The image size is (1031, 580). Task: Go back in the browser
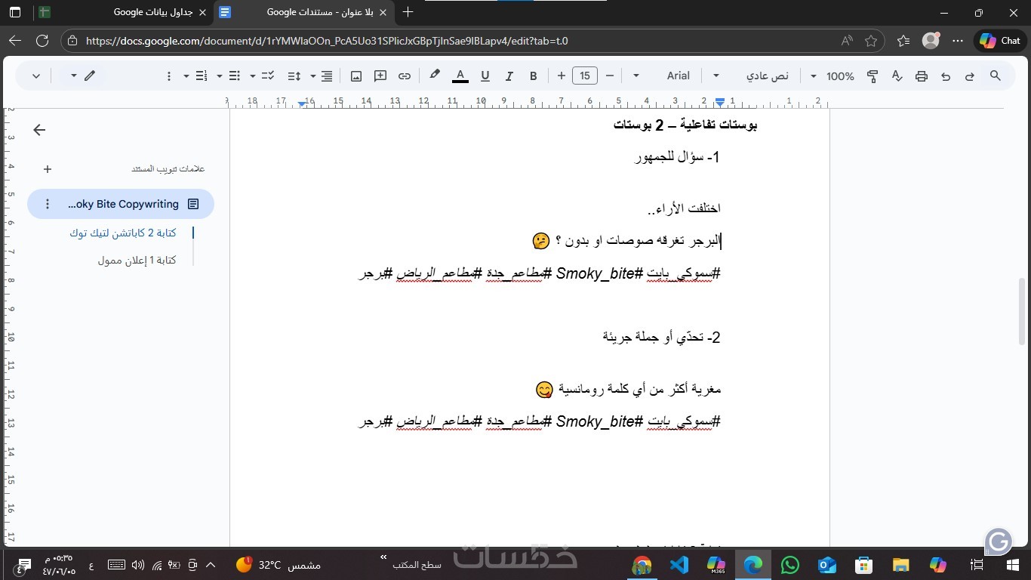pos(15,41)
